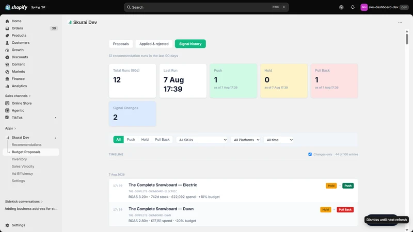This screenshot has width=413, height=232.
Task: Open Budget Proposals in sidebar
Action: pos(31,152)
